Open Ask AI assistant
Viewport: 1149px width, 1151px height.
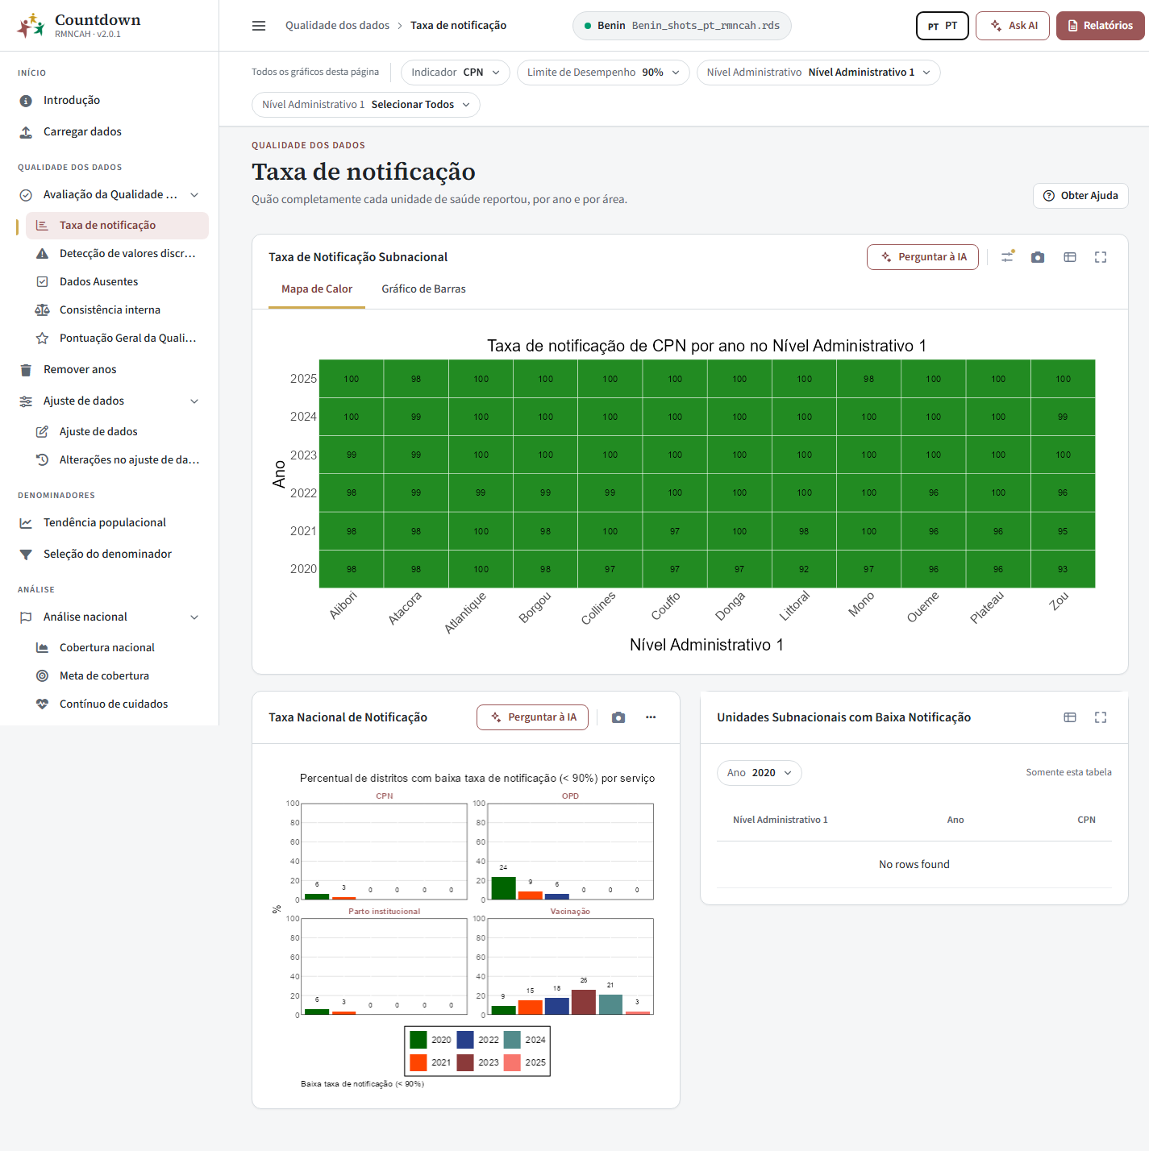(1013, 26)
